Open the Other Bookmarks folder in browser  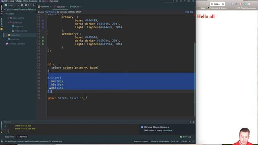coord(247,8)
